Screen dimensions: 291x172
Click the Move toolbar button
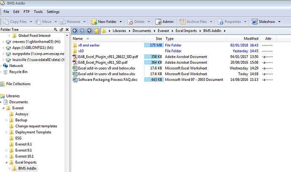[x=43, y=21]
